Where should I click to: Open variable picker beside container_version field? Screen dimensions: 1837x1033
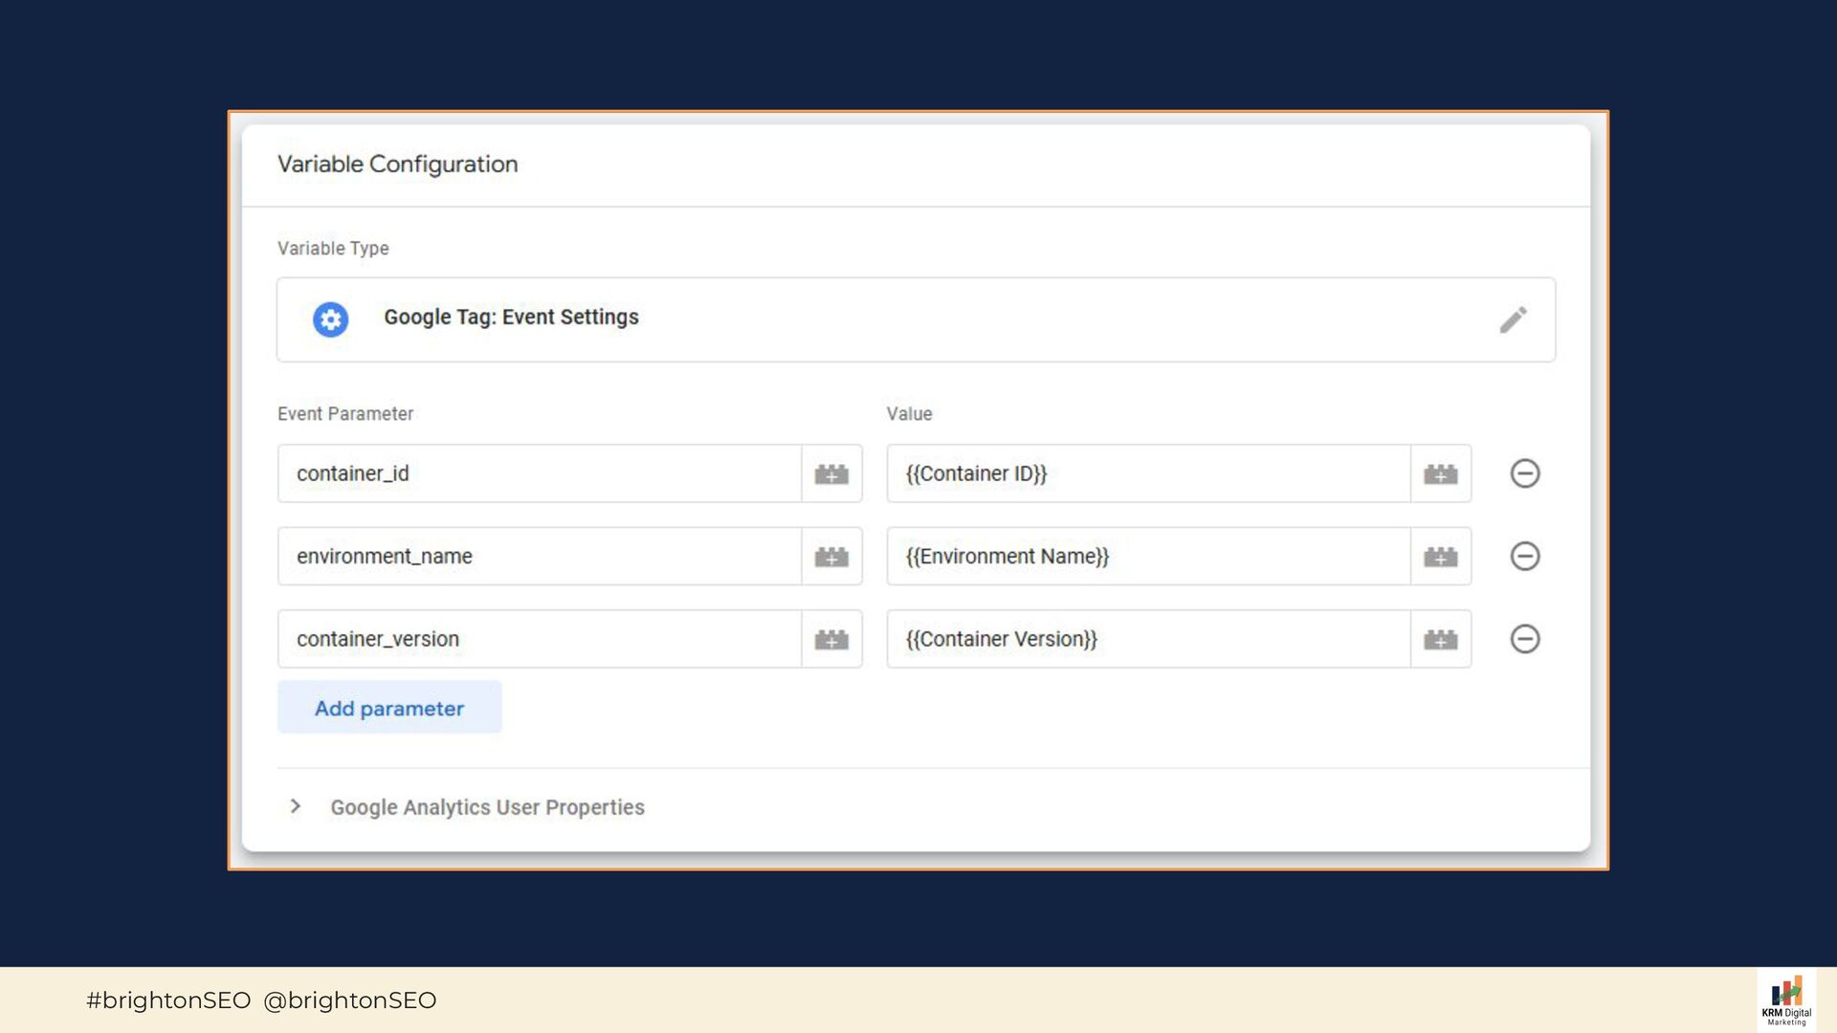(x=831, y=639)
